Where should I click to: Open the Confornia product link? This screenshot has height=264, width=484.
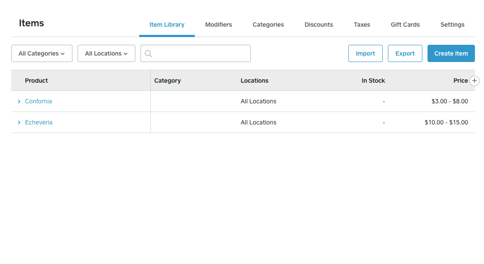click(39, 102)
